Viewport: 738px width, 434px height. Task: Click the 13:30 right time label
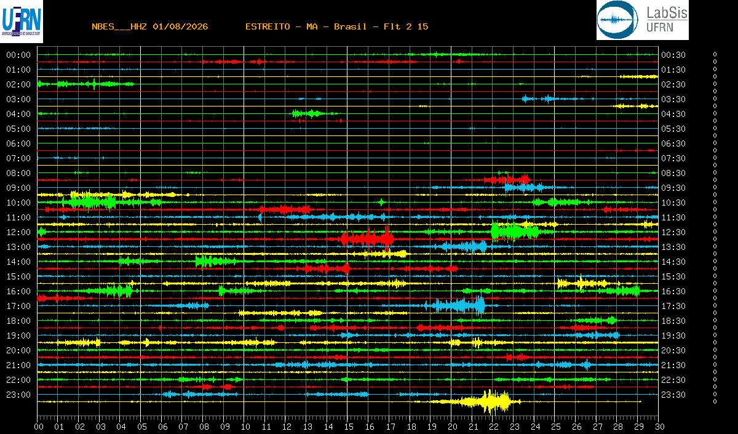[673, 247]
